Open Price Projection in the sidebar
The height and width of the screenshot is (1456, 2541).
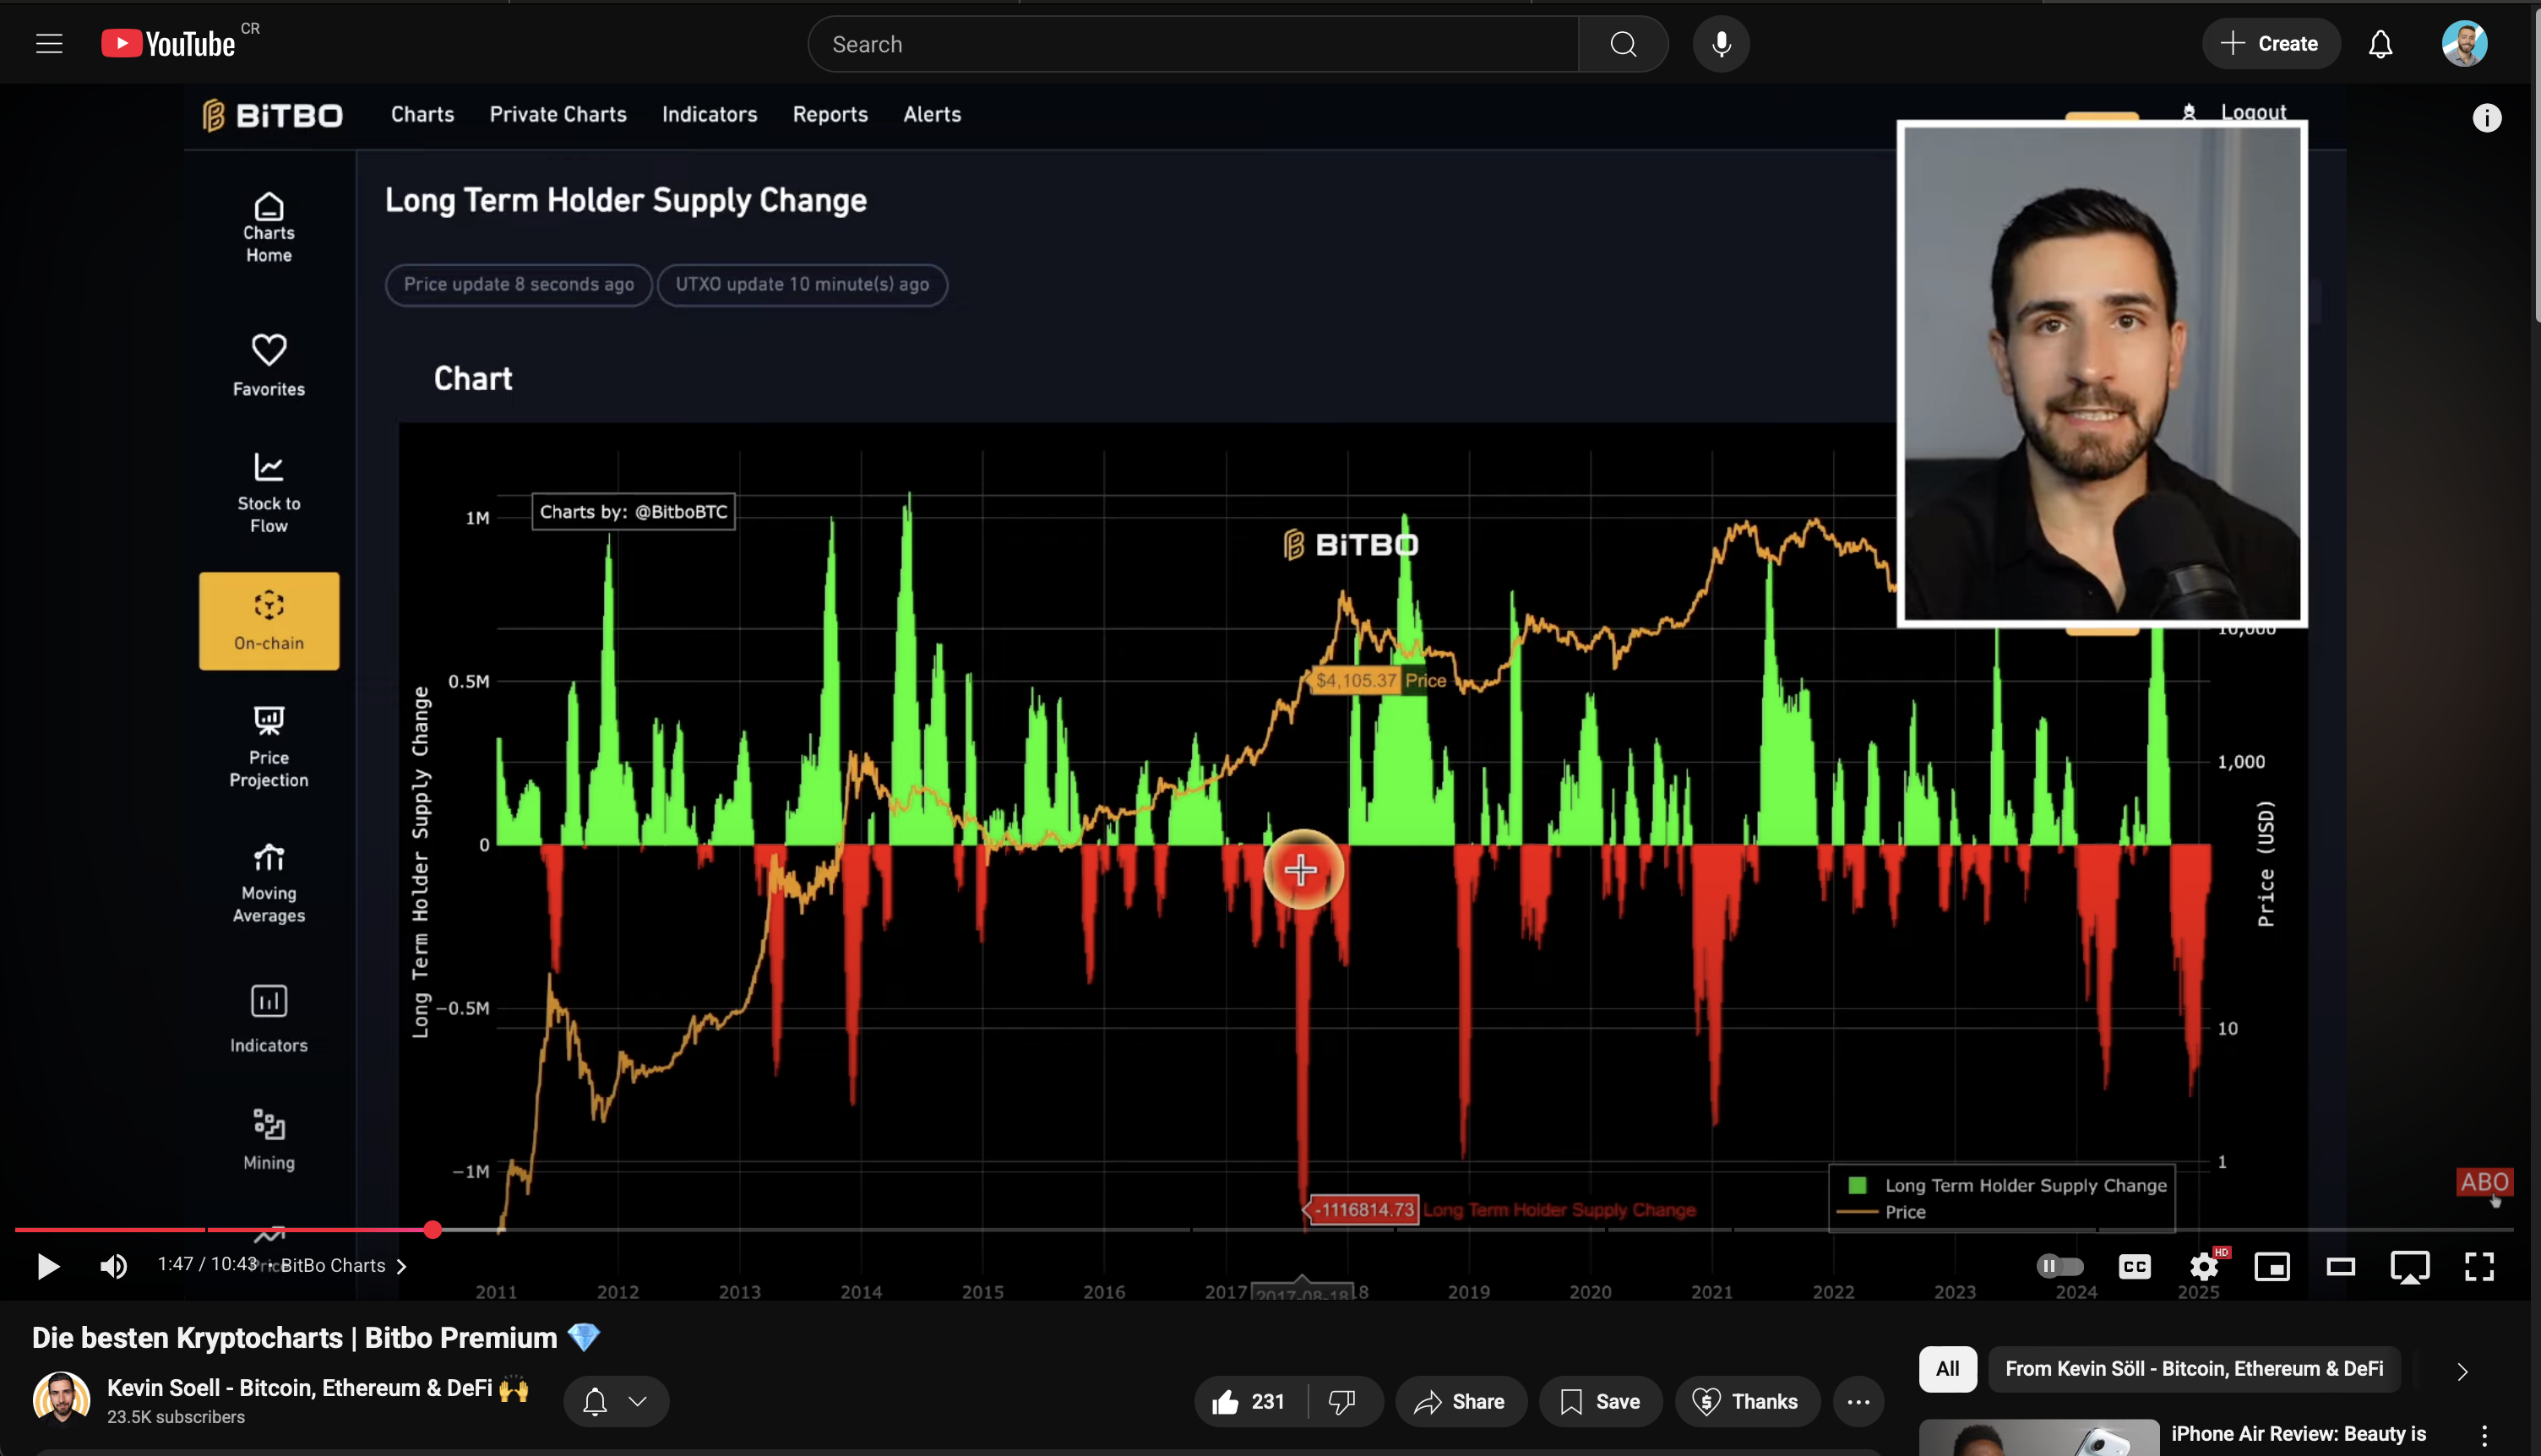(268, 746)
